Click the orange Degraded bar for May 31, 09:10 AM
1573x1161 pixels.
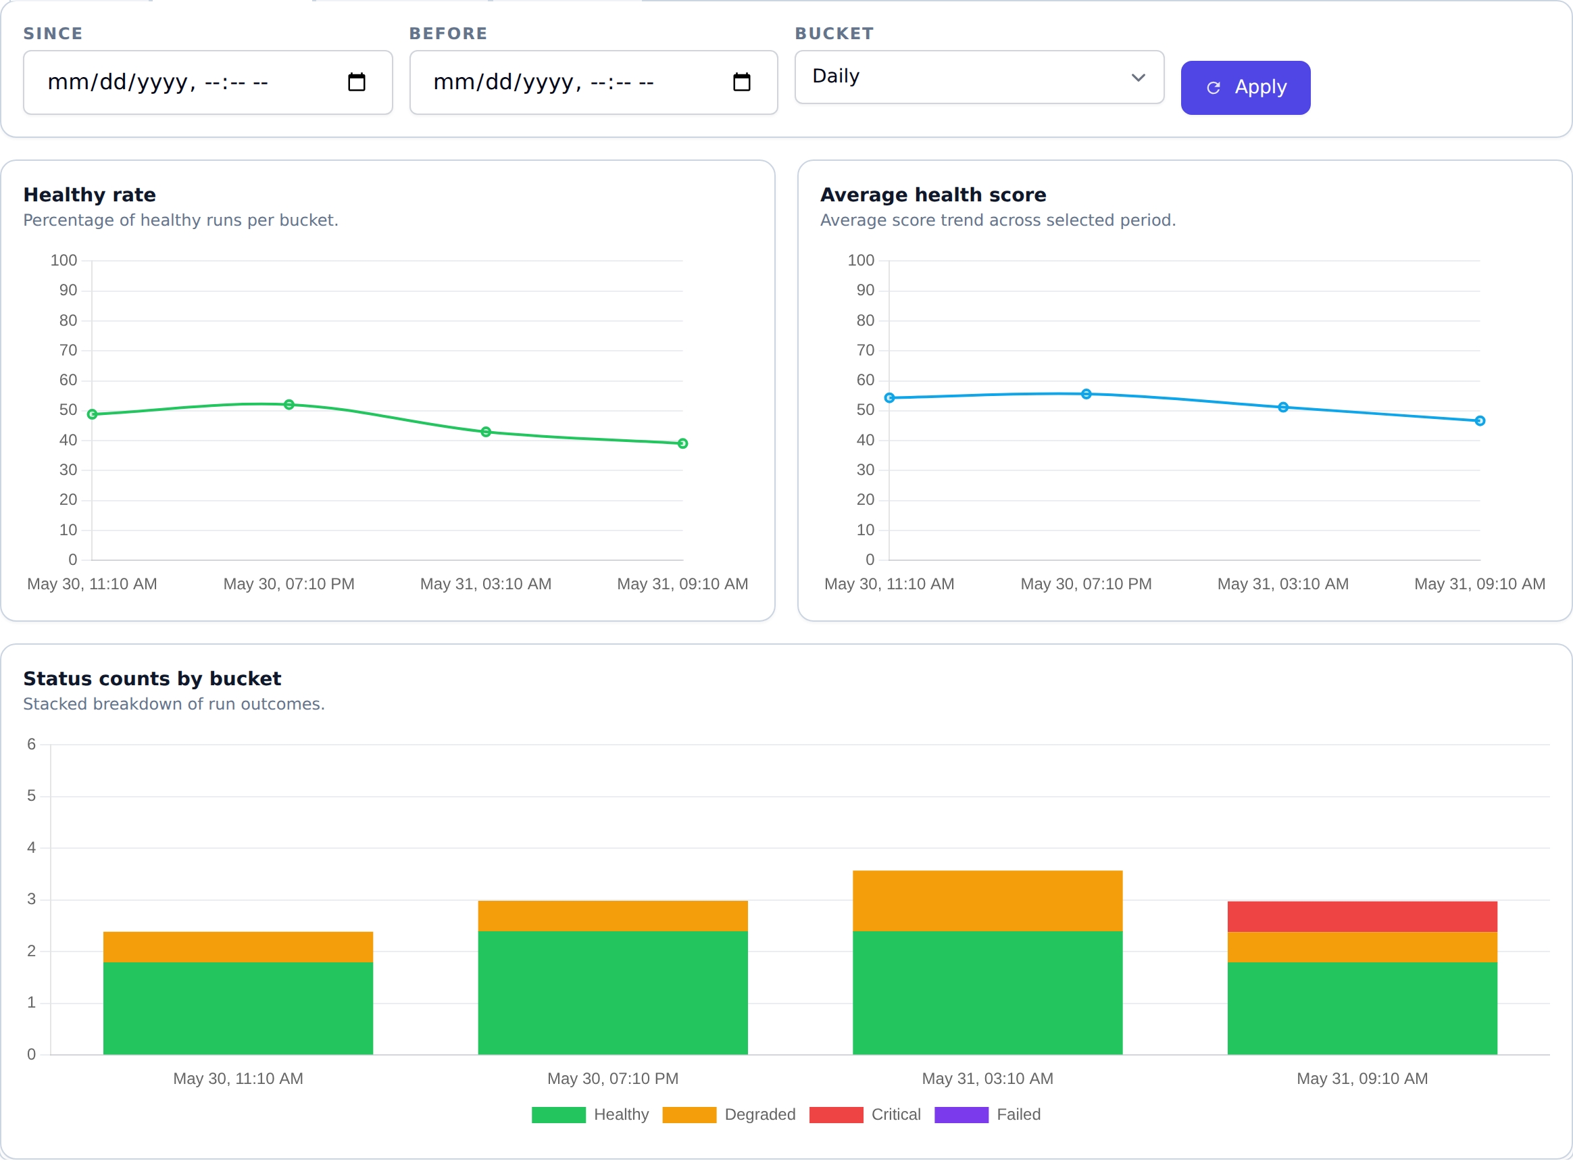tap(1362, 947)
